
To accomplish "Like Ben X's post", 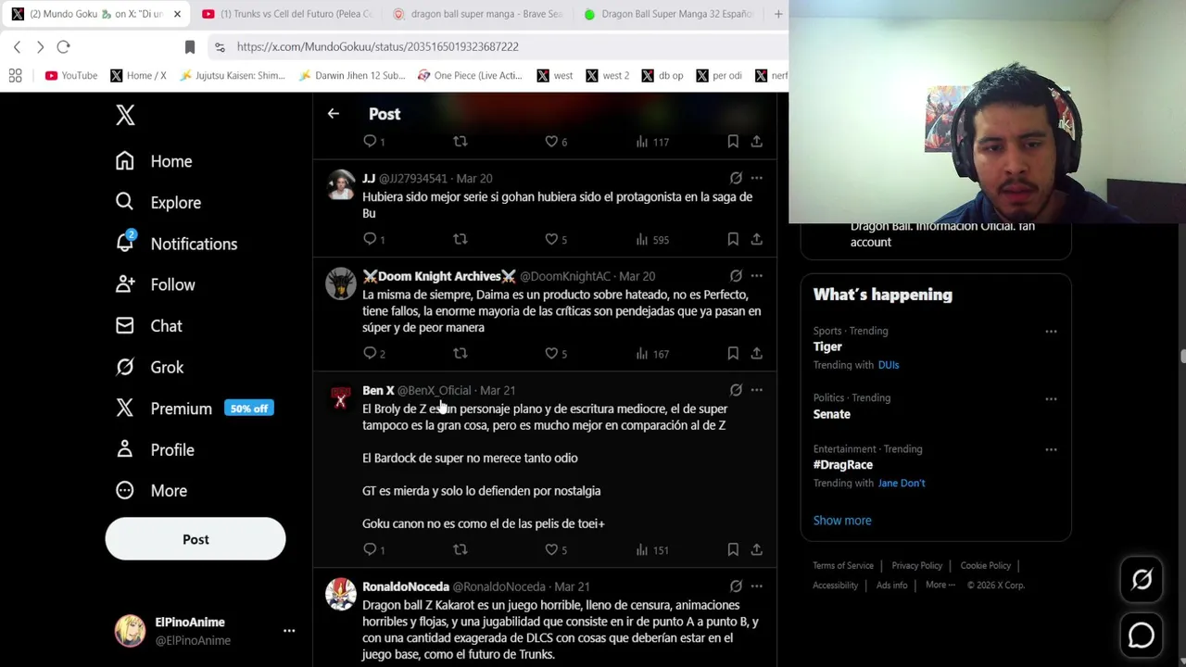I will (x=556, y=549).
